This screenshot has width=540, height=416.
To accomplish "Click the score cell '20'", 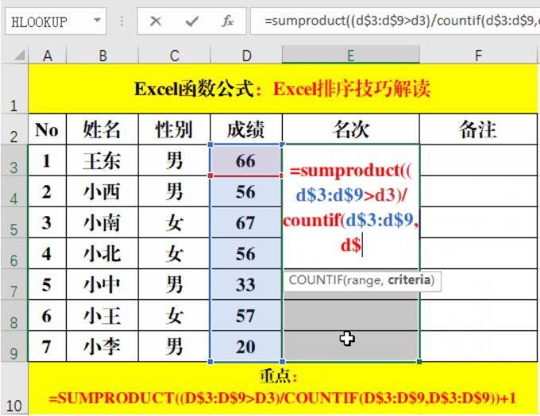I will 246,346.
